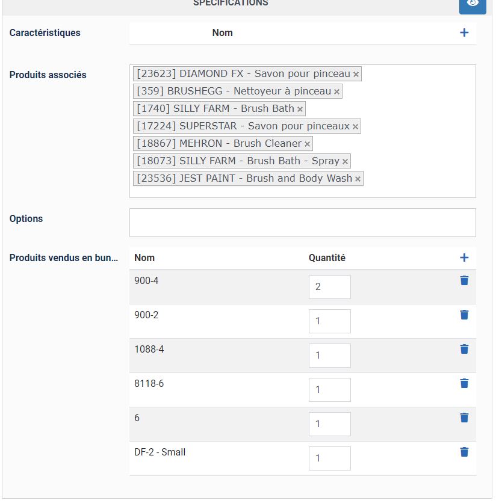This screenshot has height=503, width=496.
Task: Trash the bundle row named 6
Action: 464,418
